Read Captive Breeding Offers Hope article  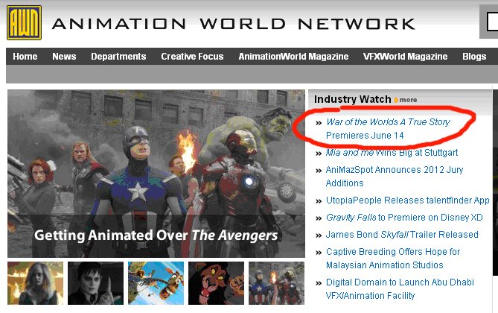tap(393, 259)
